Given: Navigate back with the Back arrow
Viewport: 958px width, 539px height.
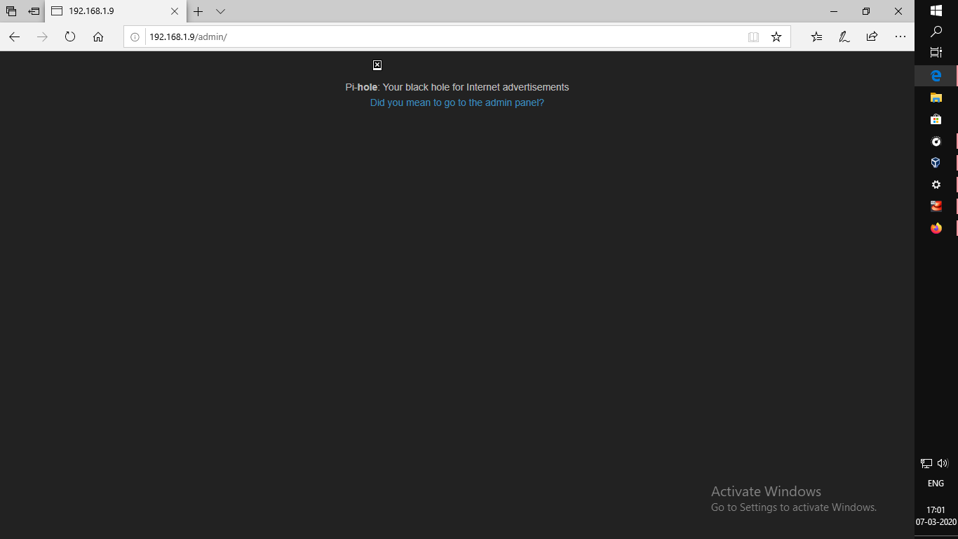Looking at the screenshot, I should coord(14,36).
